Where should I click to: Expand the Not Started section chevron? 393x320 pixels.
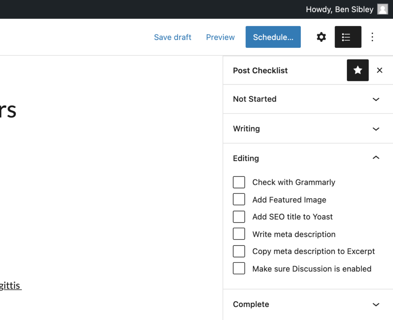pos(376,99)
